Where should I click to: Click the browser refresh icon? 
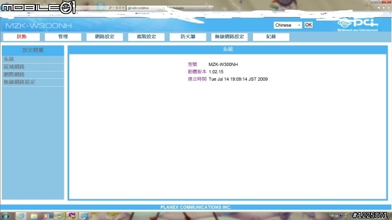pos(120,8)
